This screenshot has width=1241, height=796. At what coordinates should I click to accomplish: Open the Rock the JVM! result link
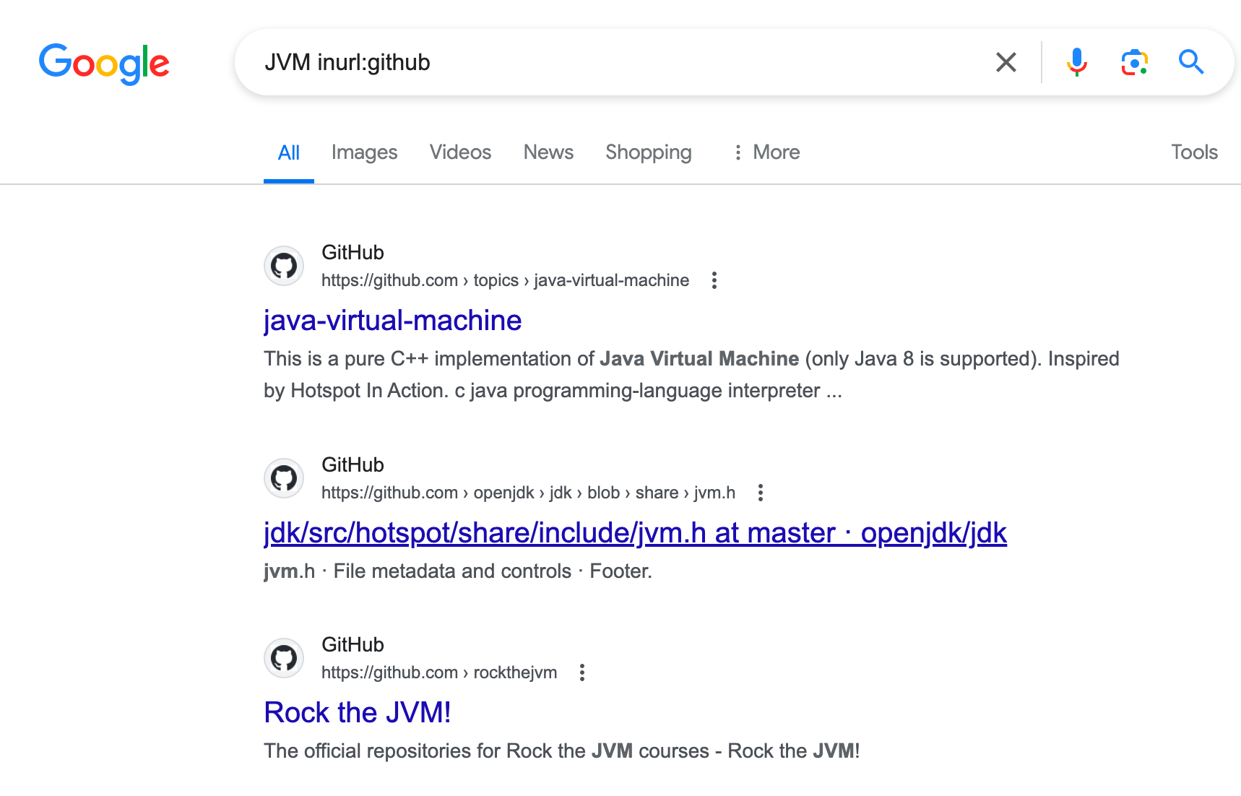tap(358, 713)
